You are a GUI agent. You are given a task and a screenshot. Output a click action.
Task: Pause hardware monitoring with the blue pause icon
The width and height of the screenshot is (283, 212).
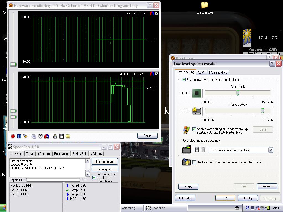(19, 136)
